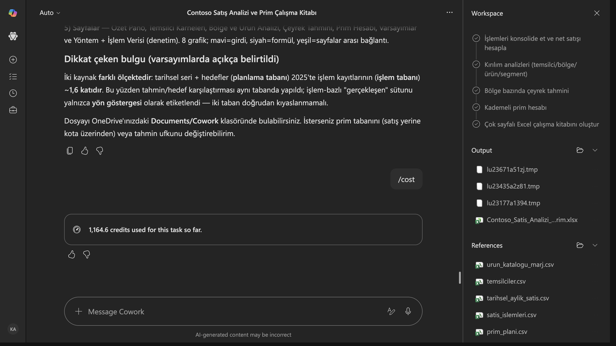Image resolution: width=616 pixels, height=346 pixels.
Task: Open prim_plani.csv reference
Action: click(507, 332)
